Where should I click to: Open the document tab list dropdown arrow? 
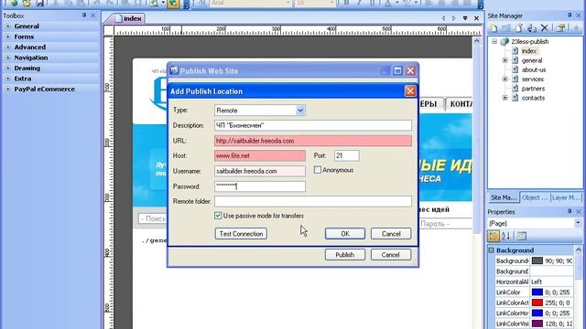[x=465, y=18]
